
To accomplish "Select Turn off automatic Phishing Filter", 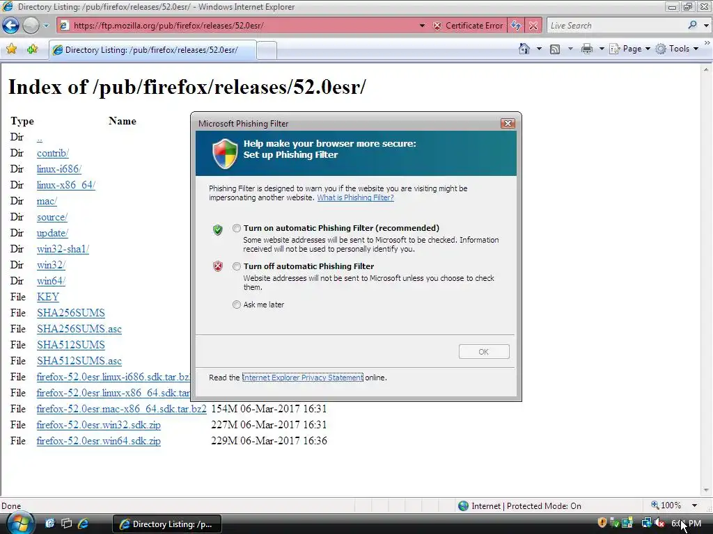I will coord(237,266).
